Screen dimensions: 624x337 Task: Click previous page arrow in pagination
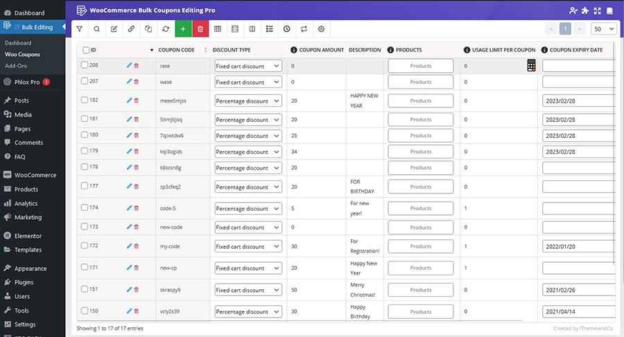pos(551,28)
